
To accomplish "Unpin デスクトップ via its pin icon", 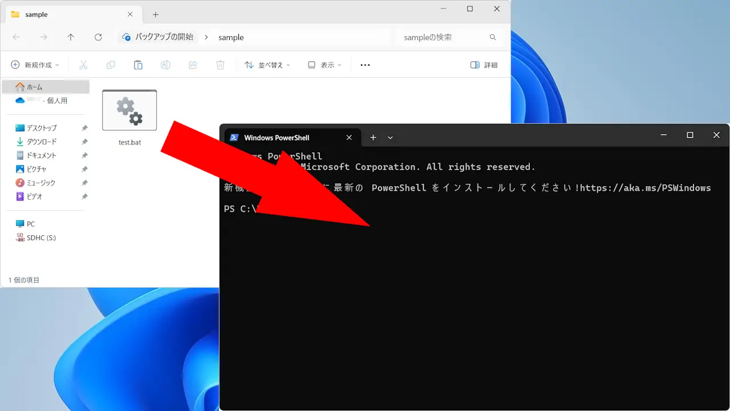I will coord(84,128).
